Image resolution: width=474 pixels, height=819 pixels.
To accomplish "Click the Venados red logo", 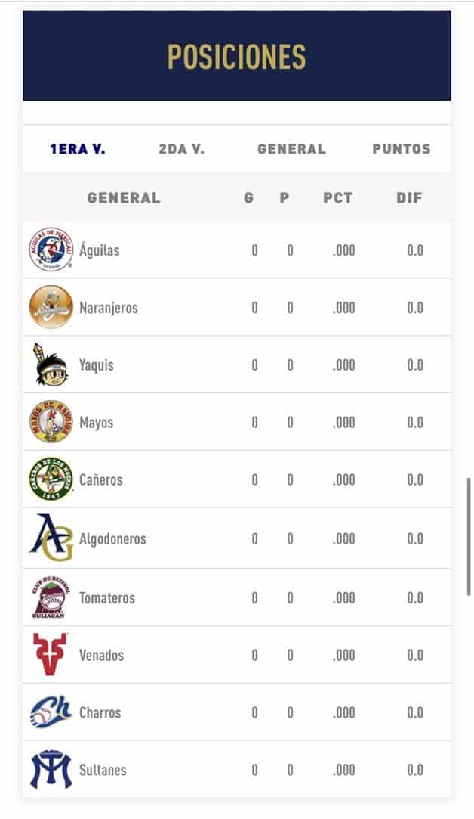I will click(x=51, y=655).
